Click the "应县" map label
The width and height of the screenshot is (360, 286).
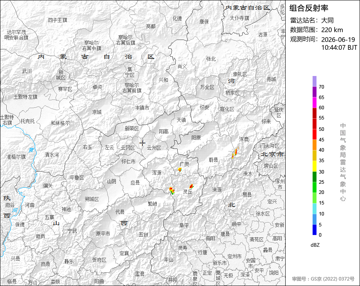(135, 183)
